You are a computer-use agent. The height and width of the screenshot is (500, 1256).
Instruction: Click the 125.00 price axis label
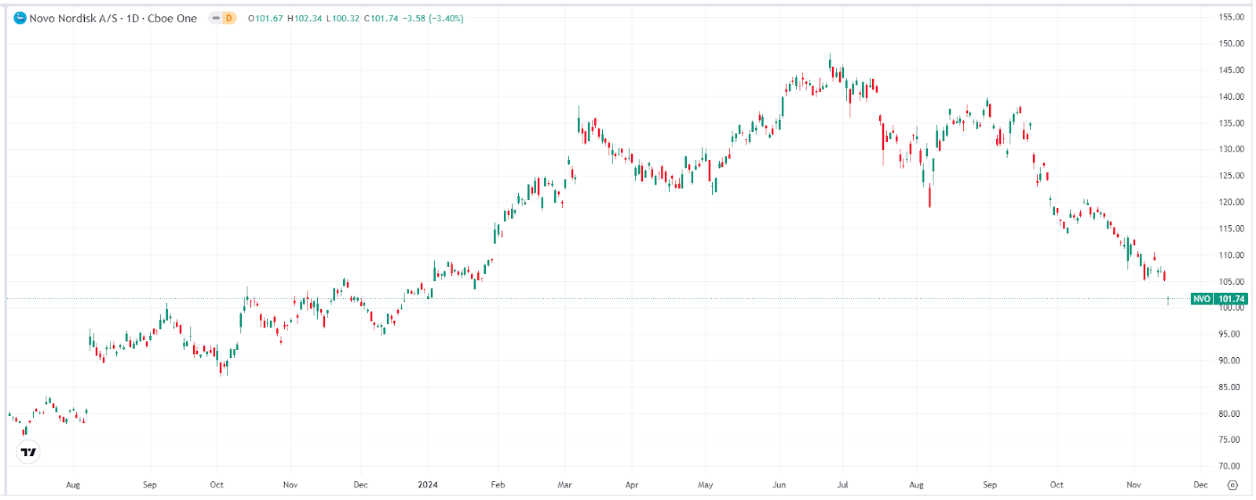tap(1231, 176)
